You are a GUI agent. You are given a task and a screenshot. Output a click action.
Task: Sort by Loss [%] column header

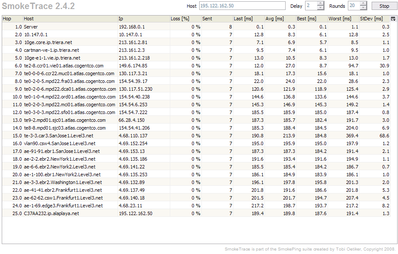click(x=185, y=19)
